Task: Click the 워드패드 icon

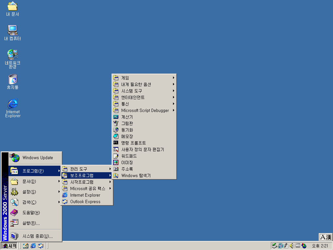Action: [116, 156]
